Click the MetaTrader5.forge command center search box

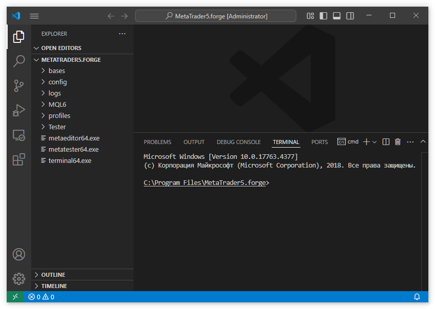(215, 16)
